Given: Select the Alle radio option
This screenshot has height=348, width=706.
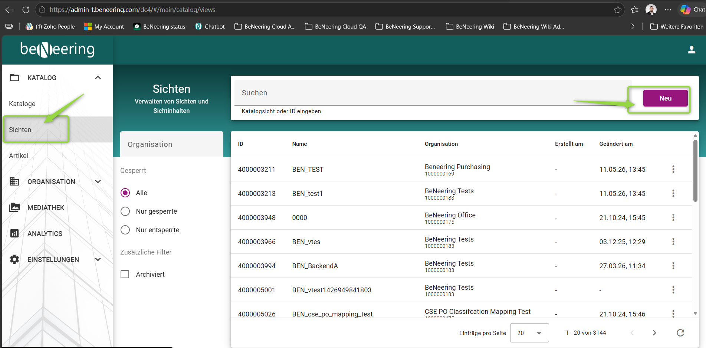Looking at the screenshot, I should click(x=125, y=193).
